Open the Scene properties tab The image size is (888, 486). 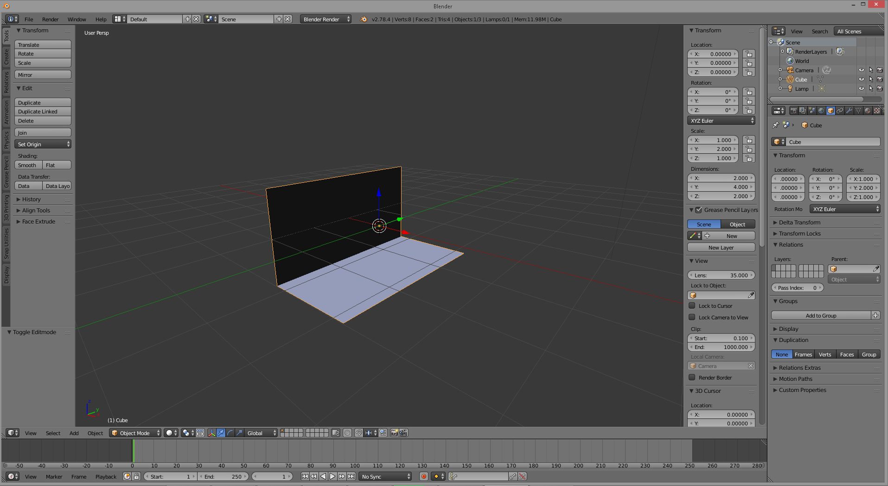click(x=812, y=111)
